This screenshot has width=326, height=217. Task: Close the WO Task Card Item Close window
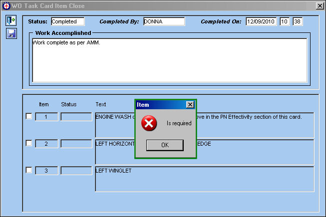(320, 5)
